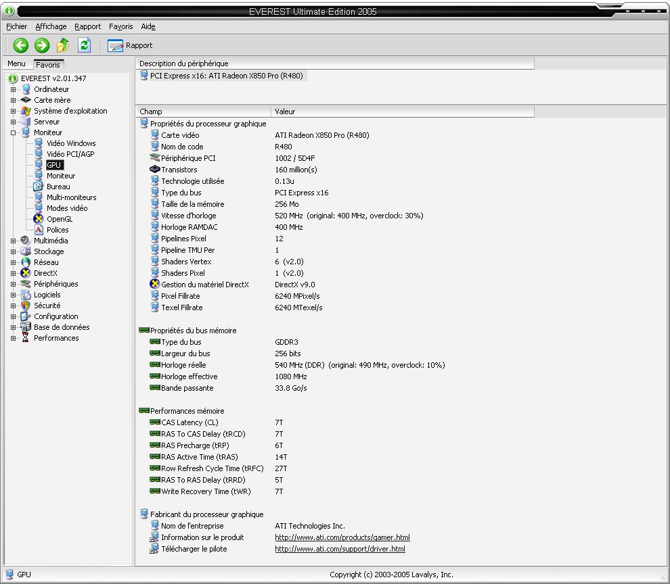Click the Polices font icon
This screenshot has width=670, height=584.
39,230
